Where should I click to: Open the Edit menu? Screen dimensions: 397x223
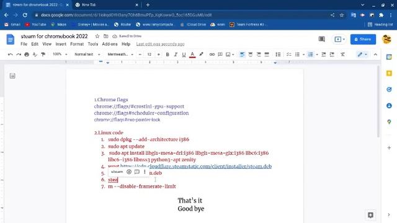35,44
